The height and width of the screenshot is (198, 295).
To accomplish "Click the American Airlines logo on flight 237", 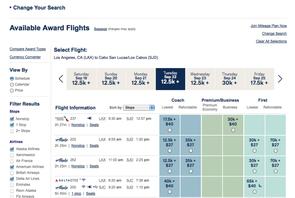I will pos(62,119).
